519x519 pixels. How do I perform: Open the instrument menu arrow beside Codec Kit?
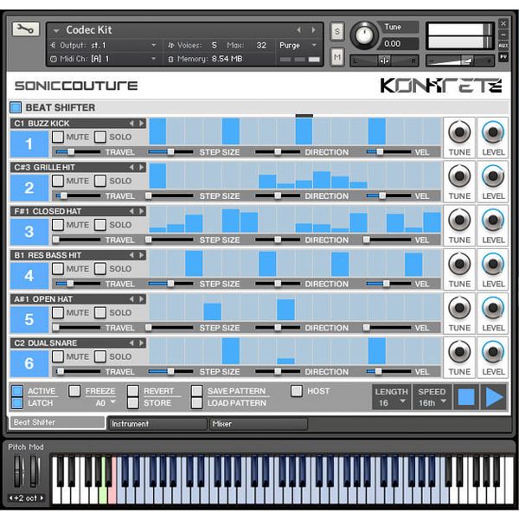click(56, 31)
